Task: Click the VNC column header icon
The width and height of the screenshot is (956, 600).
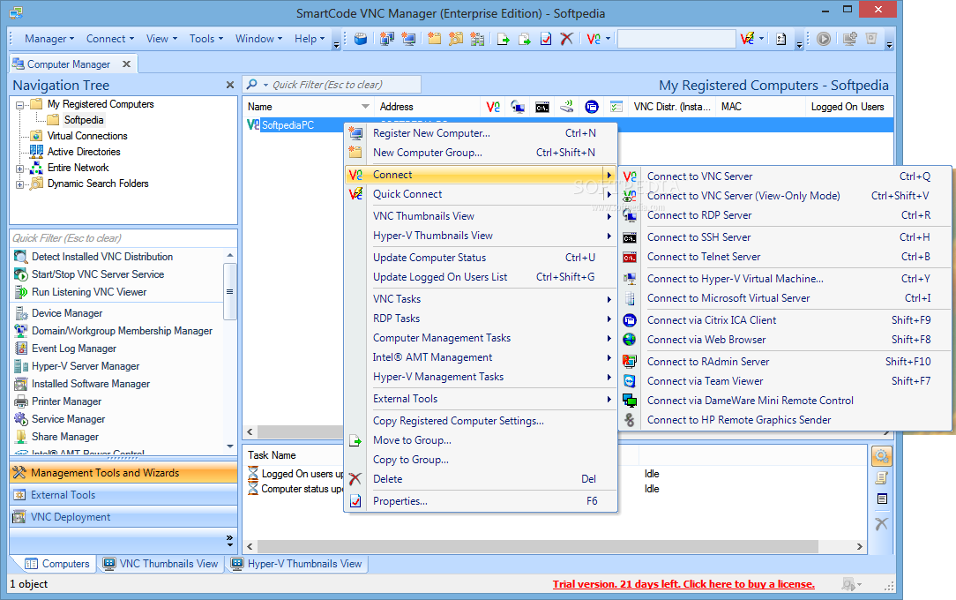Action: [493, 107]
